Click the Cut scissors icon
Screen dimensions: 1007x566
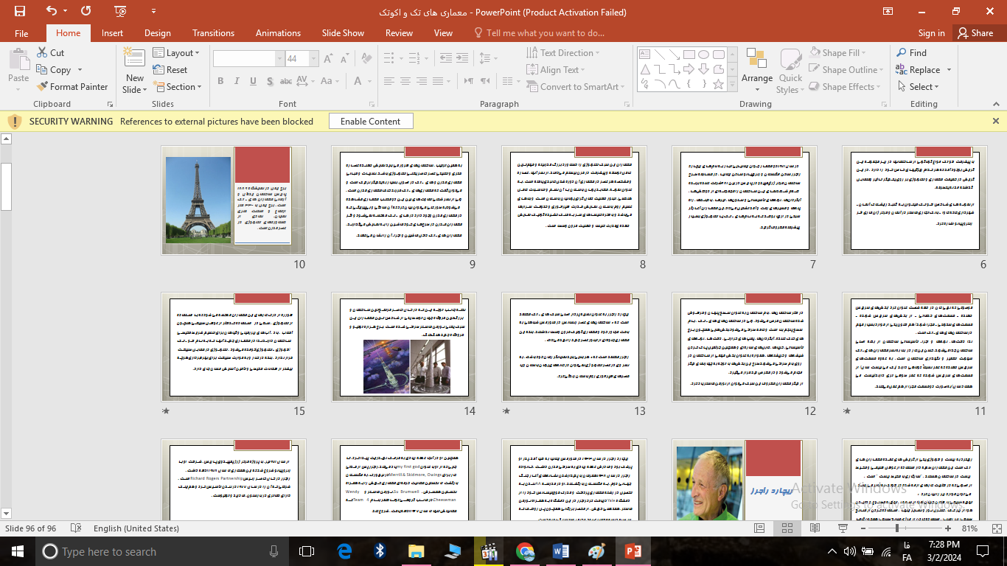point(42,53)
